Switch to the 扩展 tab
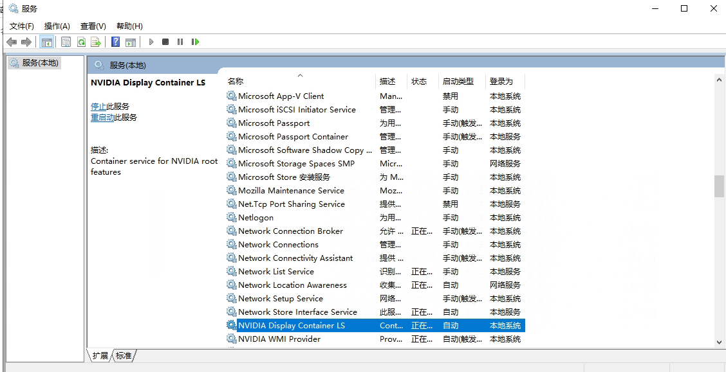The image size is (726, 372). coord(100,355)
